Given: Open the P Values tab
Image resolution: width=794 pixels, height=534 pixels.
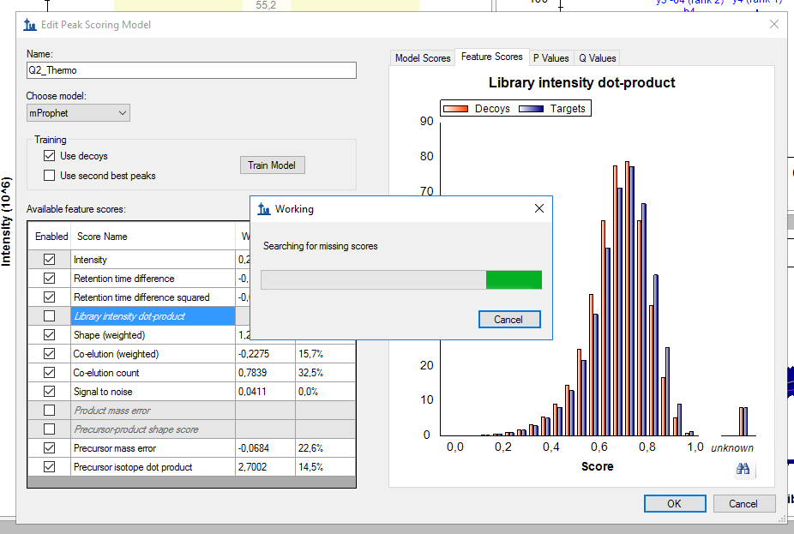Looking at the screenshot, I should (x=550, y=58).
